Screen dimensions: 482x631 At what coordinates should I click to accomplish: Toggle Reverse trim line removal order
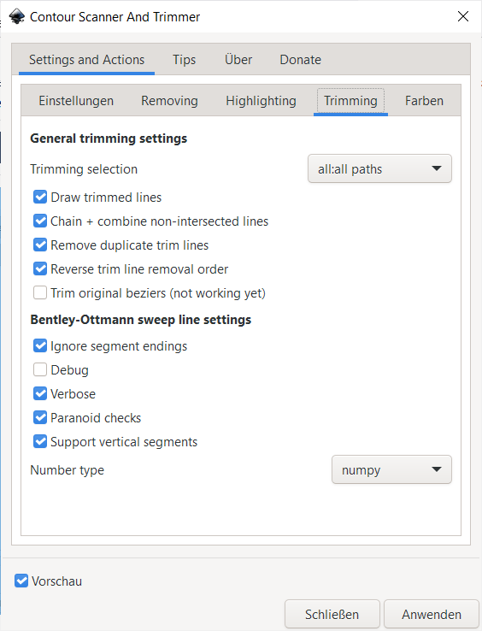point(40,268)
